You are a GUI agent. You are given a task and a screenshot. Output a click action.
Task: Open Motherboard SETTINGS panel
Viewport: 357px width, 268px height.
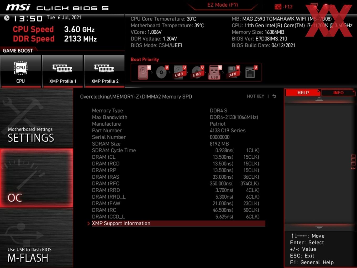pos(36,118)
